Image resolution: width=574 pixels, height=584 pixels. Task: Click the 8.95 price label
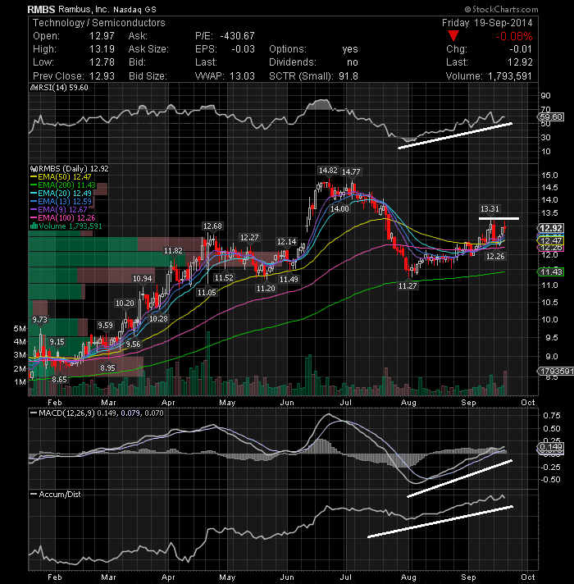coord(108,368)
